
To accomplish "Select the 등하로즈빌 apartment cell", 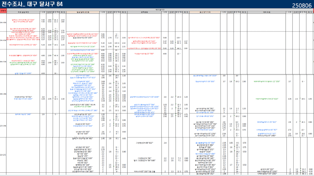I will coord(23,114).
